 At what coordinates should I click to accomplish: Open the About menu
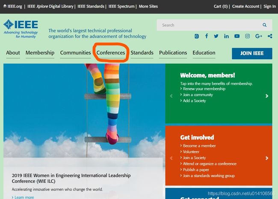(13, 53)
